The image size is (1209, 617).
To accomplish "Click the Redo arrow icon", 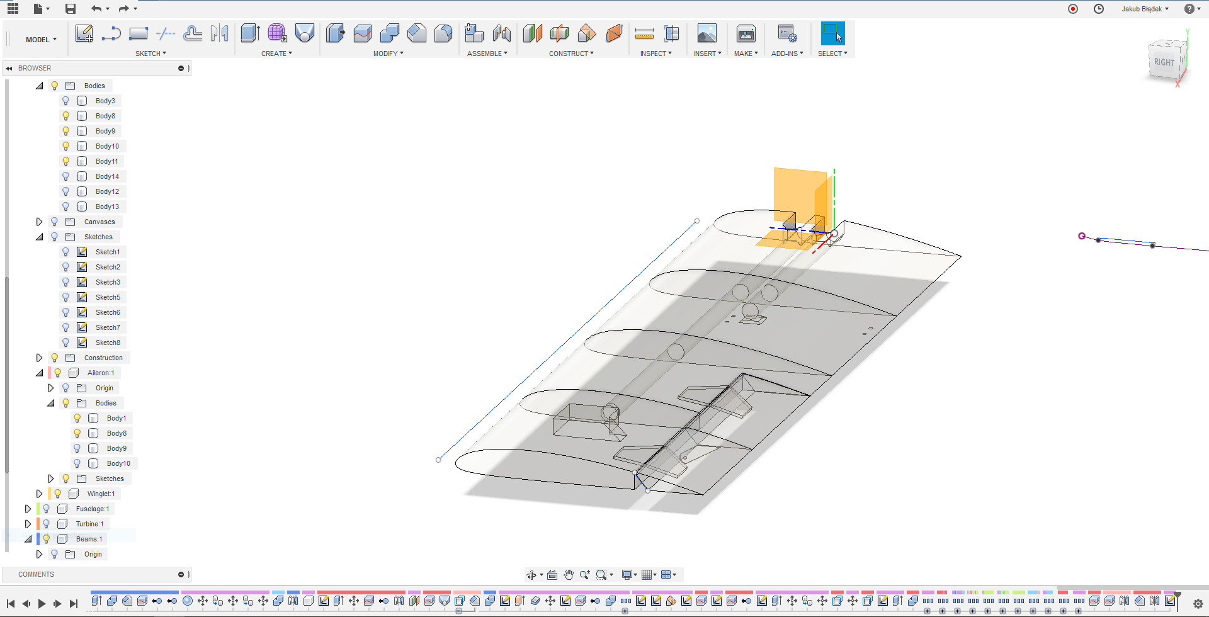I will tap(123, 9).
